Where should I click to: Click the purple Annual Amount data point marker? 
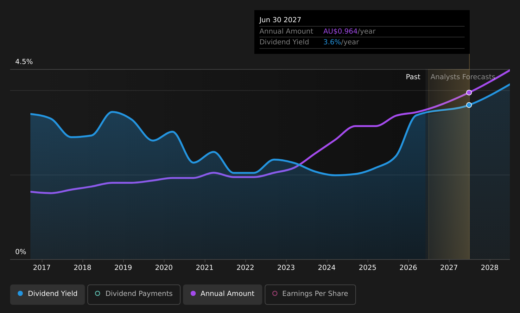click(469, 93)
